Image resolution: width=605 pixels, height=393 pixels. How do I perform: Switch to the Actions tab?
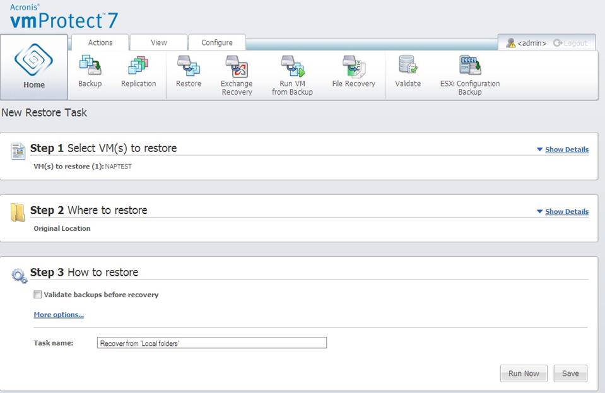[x=100, y=42]
